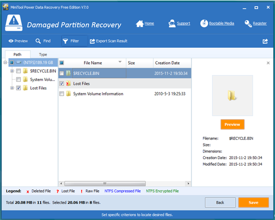Click the folder preview thumbnail
275x220 pixels.
click(232, 95)
